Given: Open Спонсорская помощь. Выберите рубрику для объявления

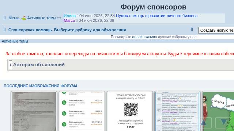Looking at the screenshot, I should [x=67, y=30].
